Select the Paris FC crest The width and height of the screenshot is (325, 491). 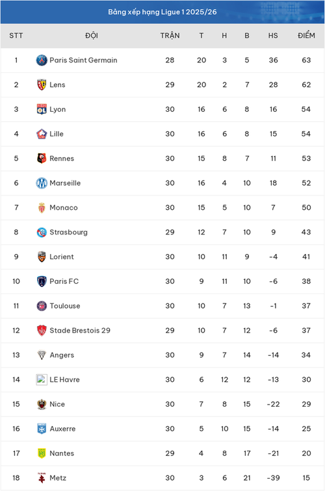point(42,281)
